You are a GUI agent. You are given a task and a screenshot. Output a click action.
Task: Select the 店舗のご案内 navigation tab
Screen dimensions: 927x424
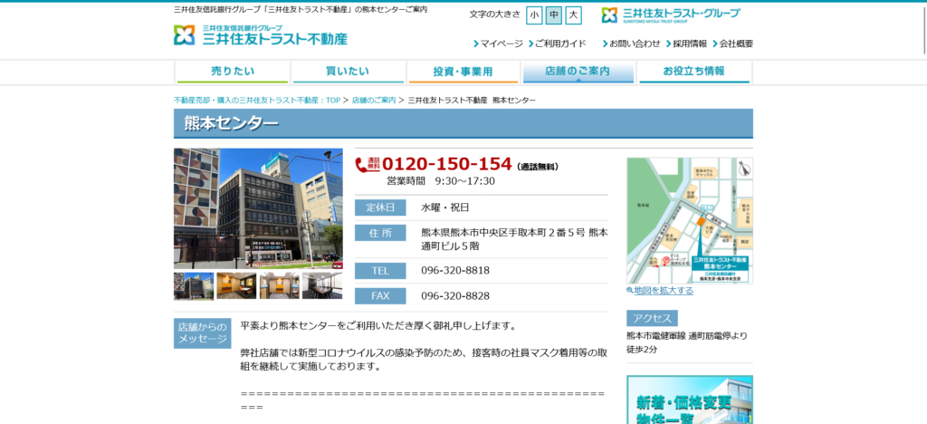pos(578,72)
